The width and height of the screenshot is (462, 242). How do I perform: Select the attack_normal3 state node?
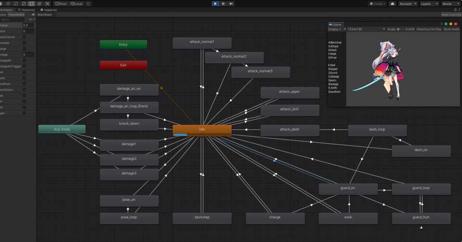pos(260,73)
